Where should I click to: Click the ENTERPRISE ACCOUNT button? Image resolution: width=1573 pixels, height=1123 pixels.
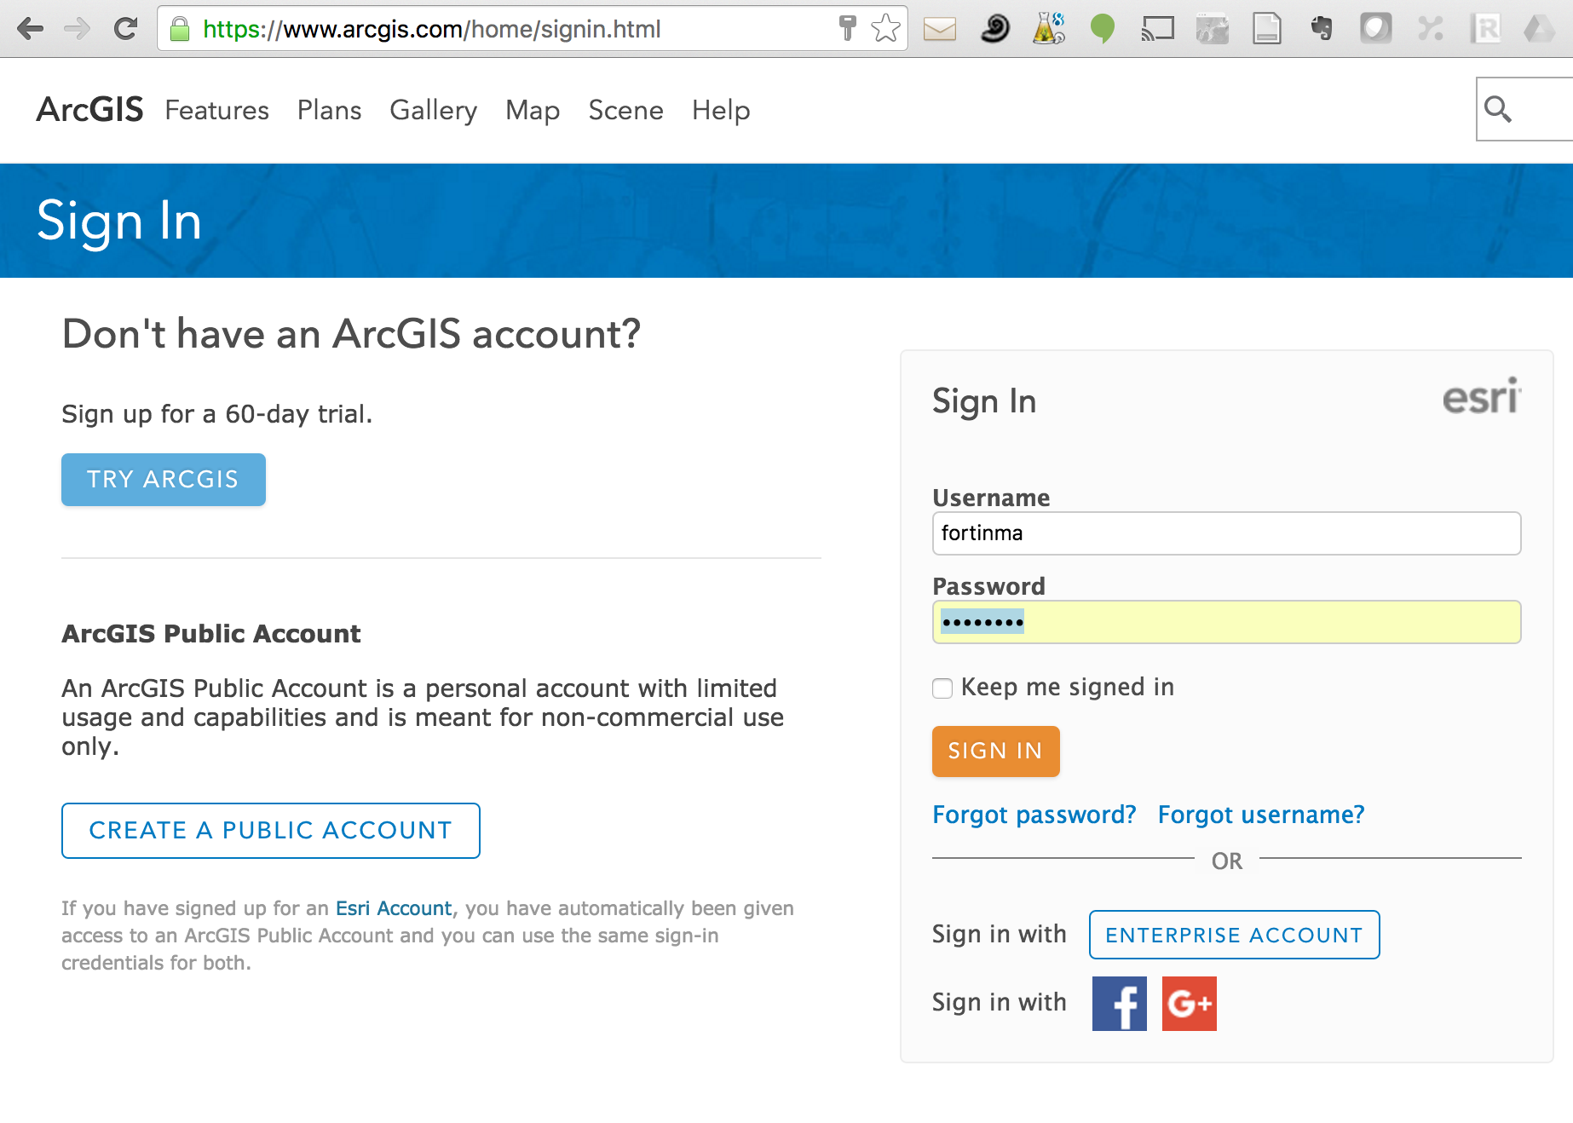click(1235, 935)
